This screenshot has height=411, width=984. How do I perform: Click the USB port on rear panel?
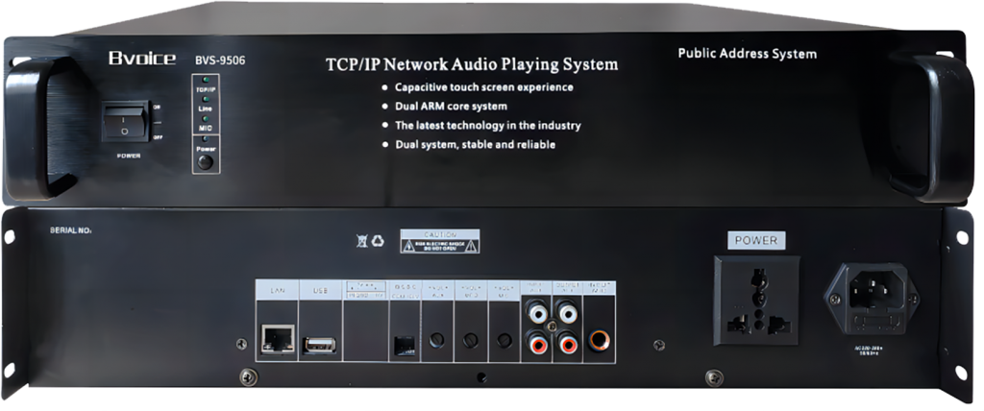click(318, 342)
